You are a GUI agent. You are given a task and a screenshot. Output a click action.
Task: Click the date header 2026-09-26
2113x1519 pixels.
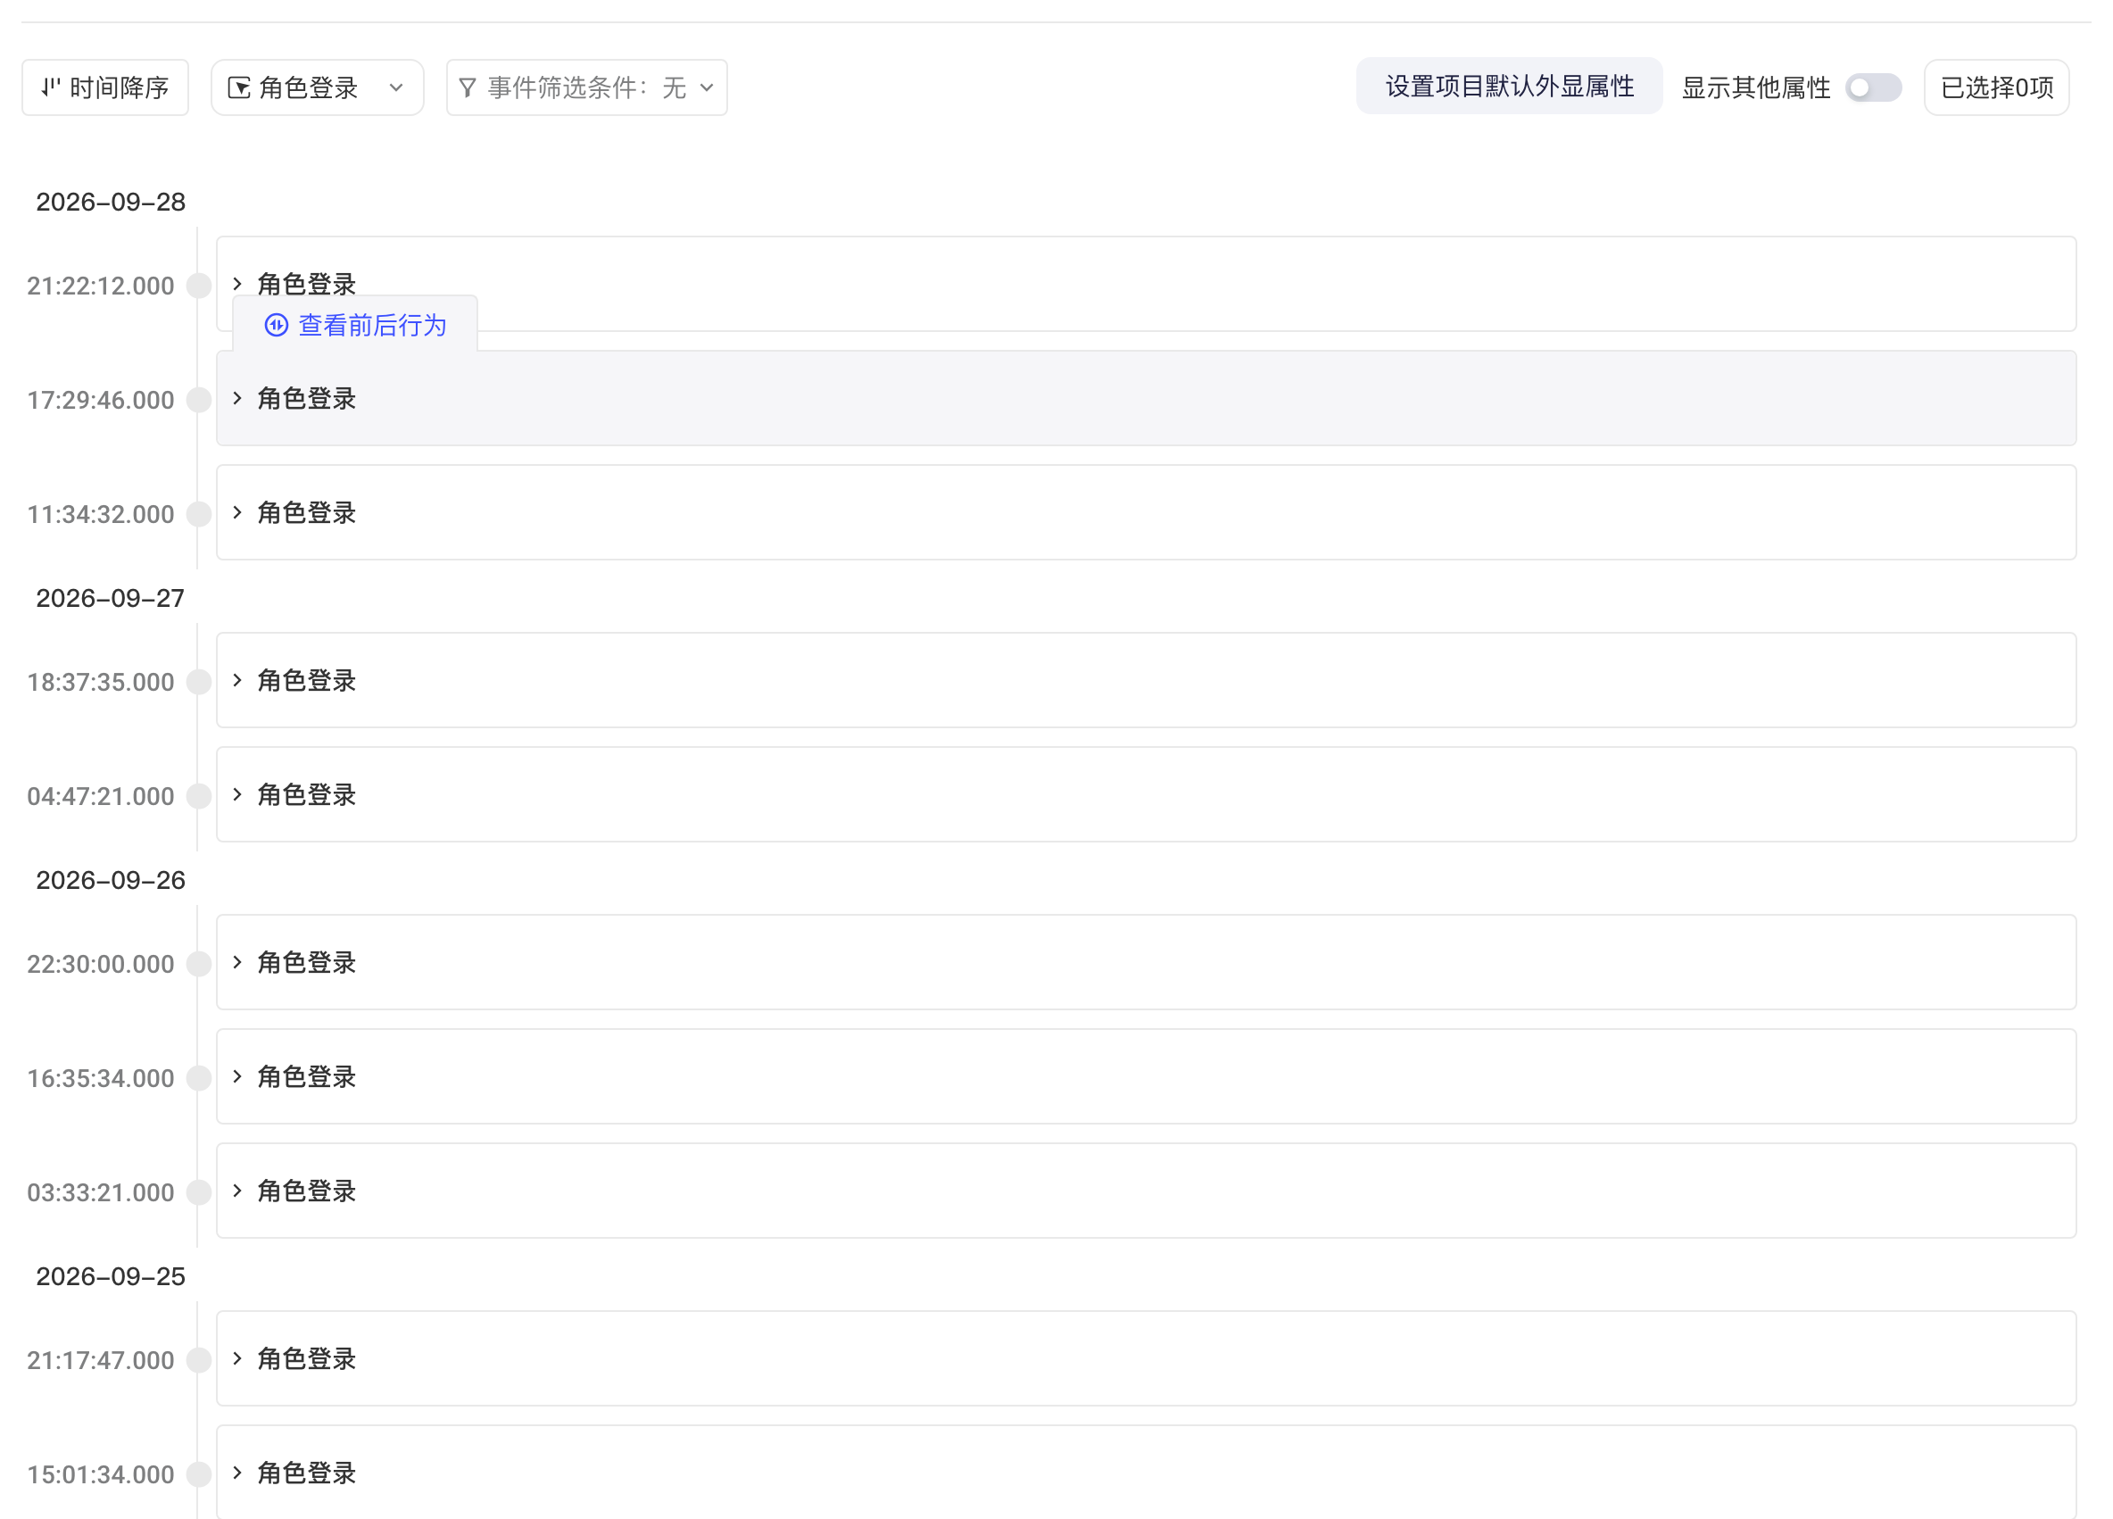(111, 880)
